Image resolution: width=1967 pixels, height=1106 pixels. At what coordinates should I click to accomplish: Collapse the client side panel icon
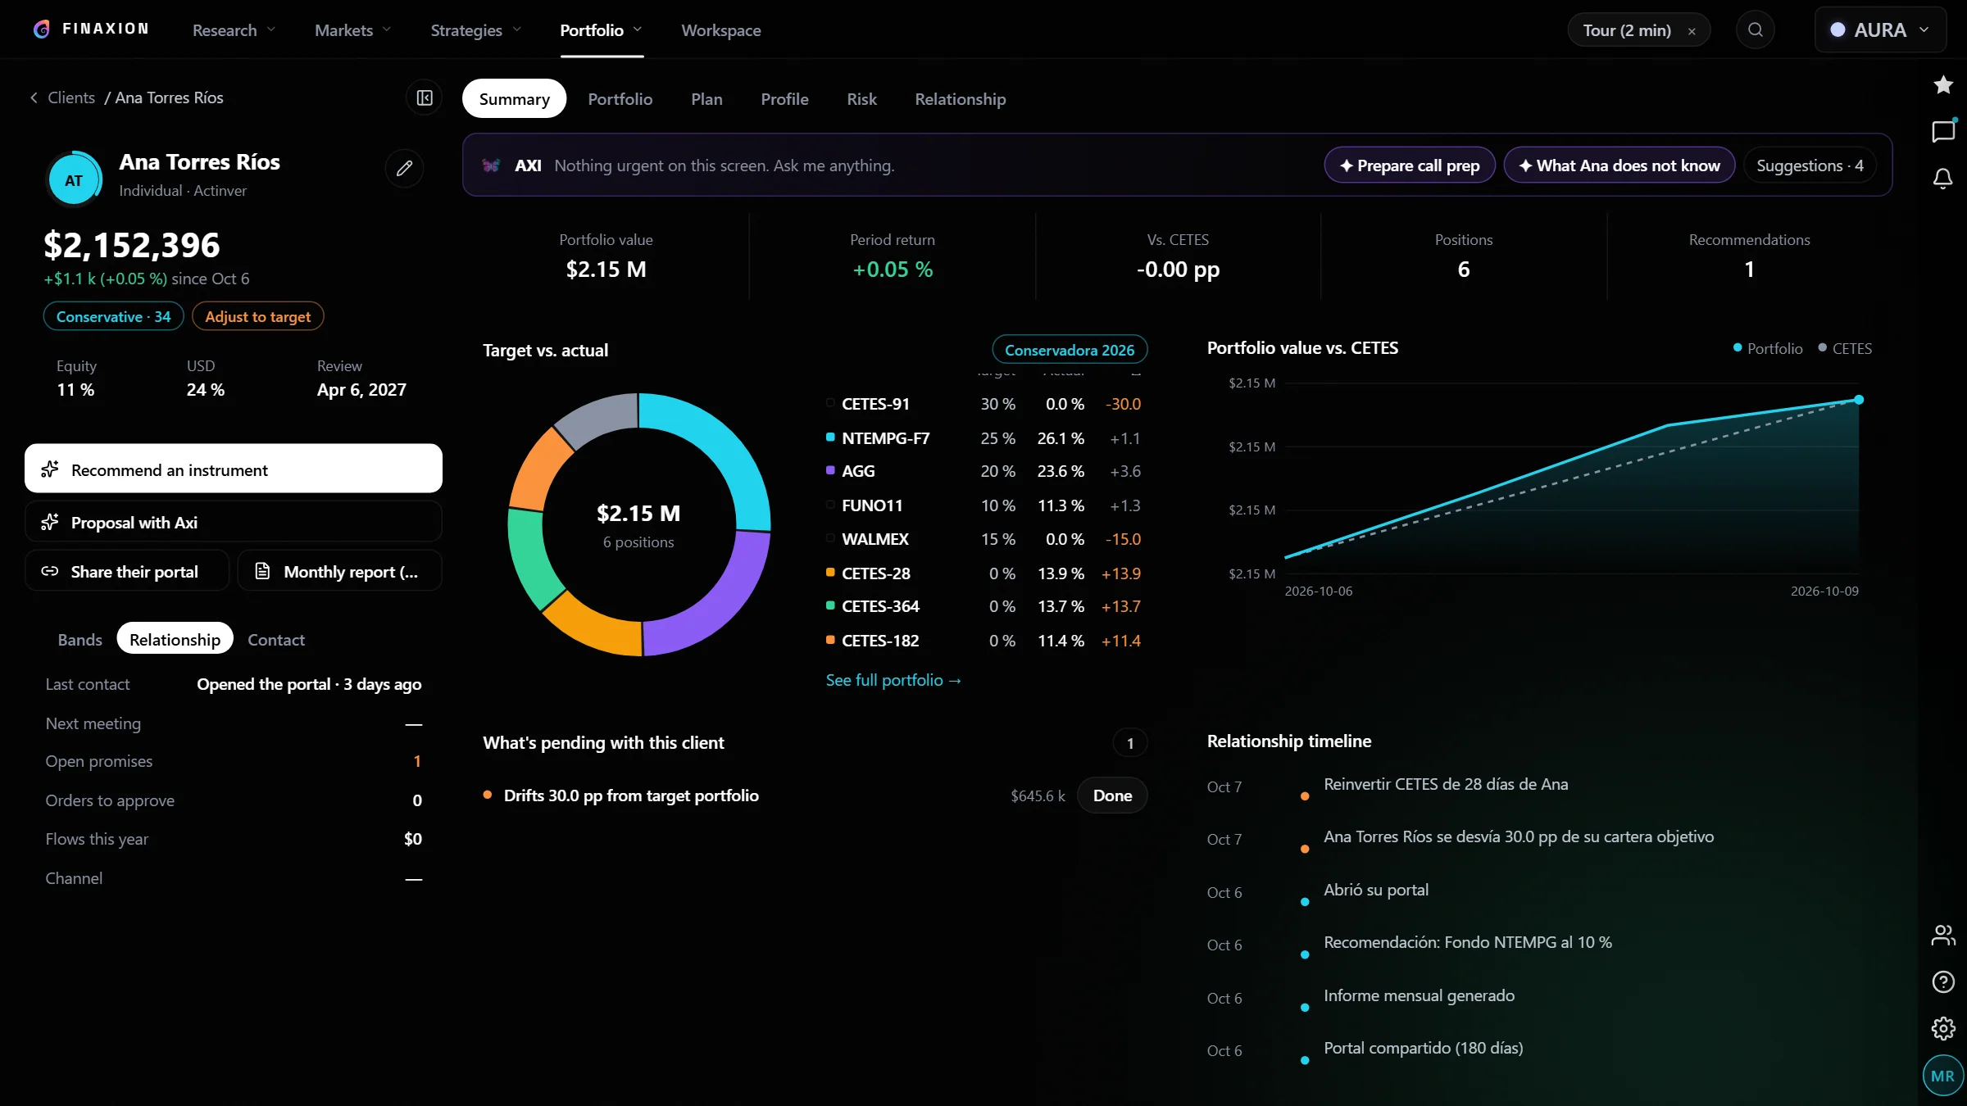[425, 98]
